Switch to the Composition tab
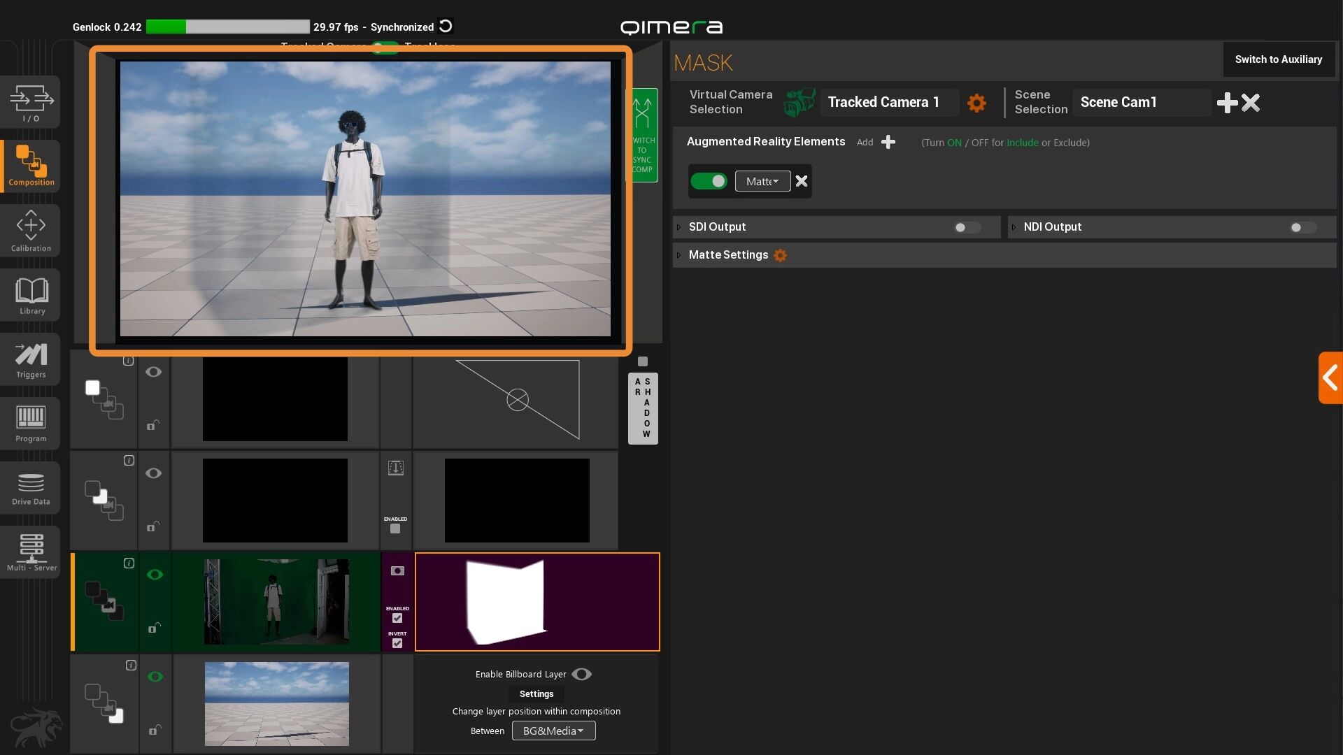The height and width of the screenshot is (755, 1343). tap(31, 166)
